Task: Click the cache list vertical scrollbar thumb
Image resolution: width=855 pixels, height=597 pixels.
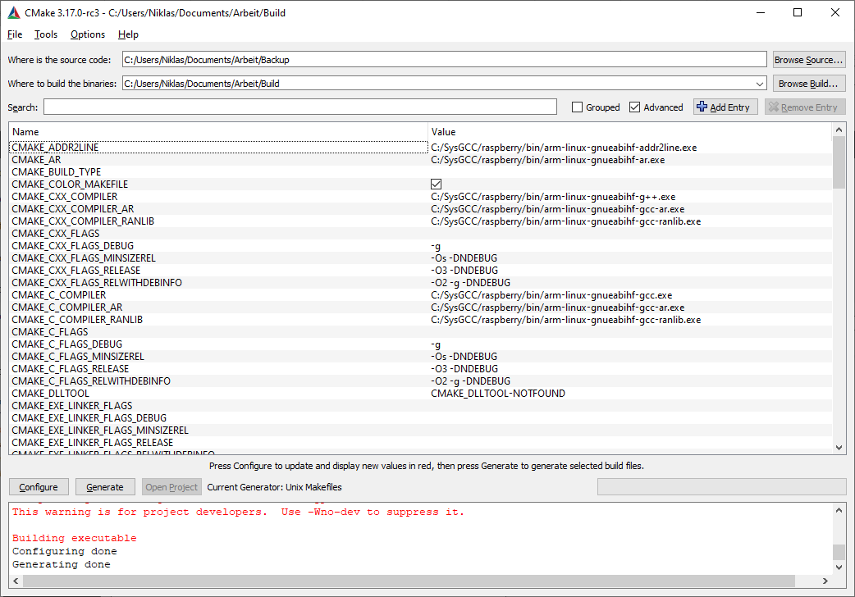Action: [839, 162]
